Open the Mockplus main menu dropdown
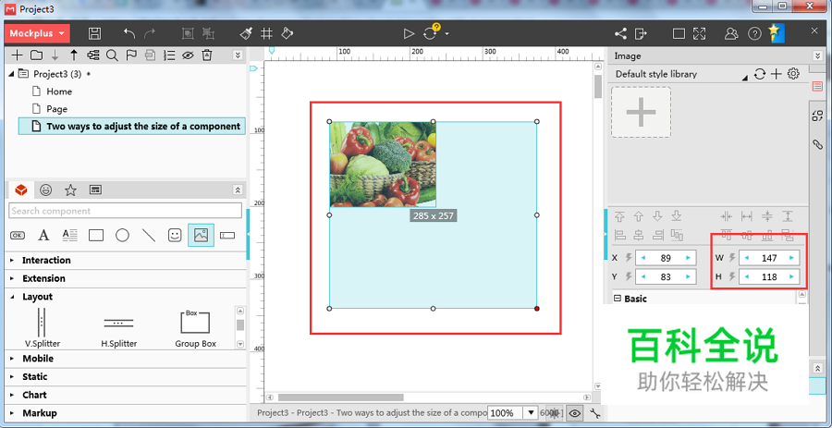Viewport: 832px width, 428px height. [37, 33]
